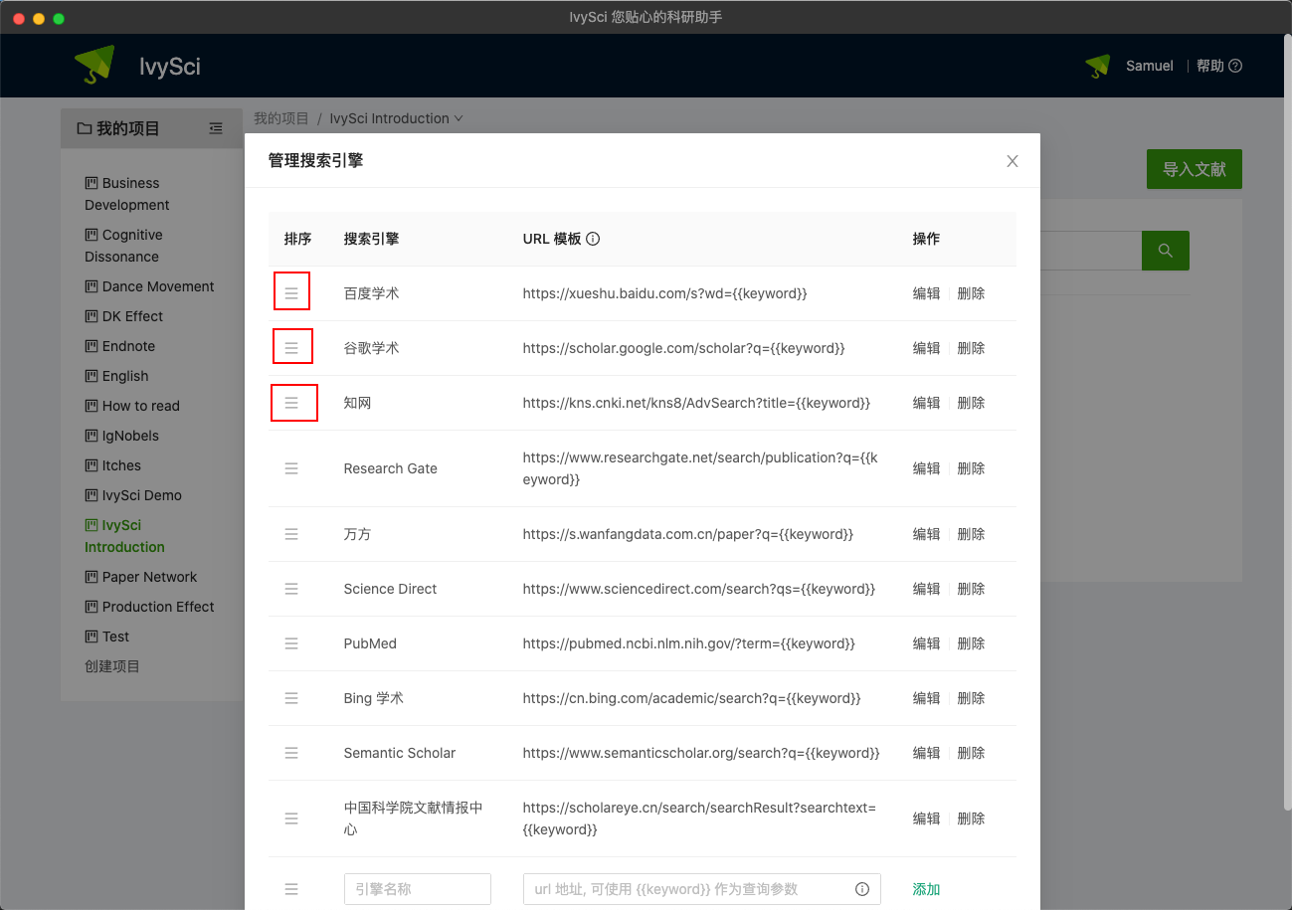Image resolution: width=1292 pixels, height=910 pixels.
Task: Click the 引擎名称 input field
Action: click(x=418, y=889)
